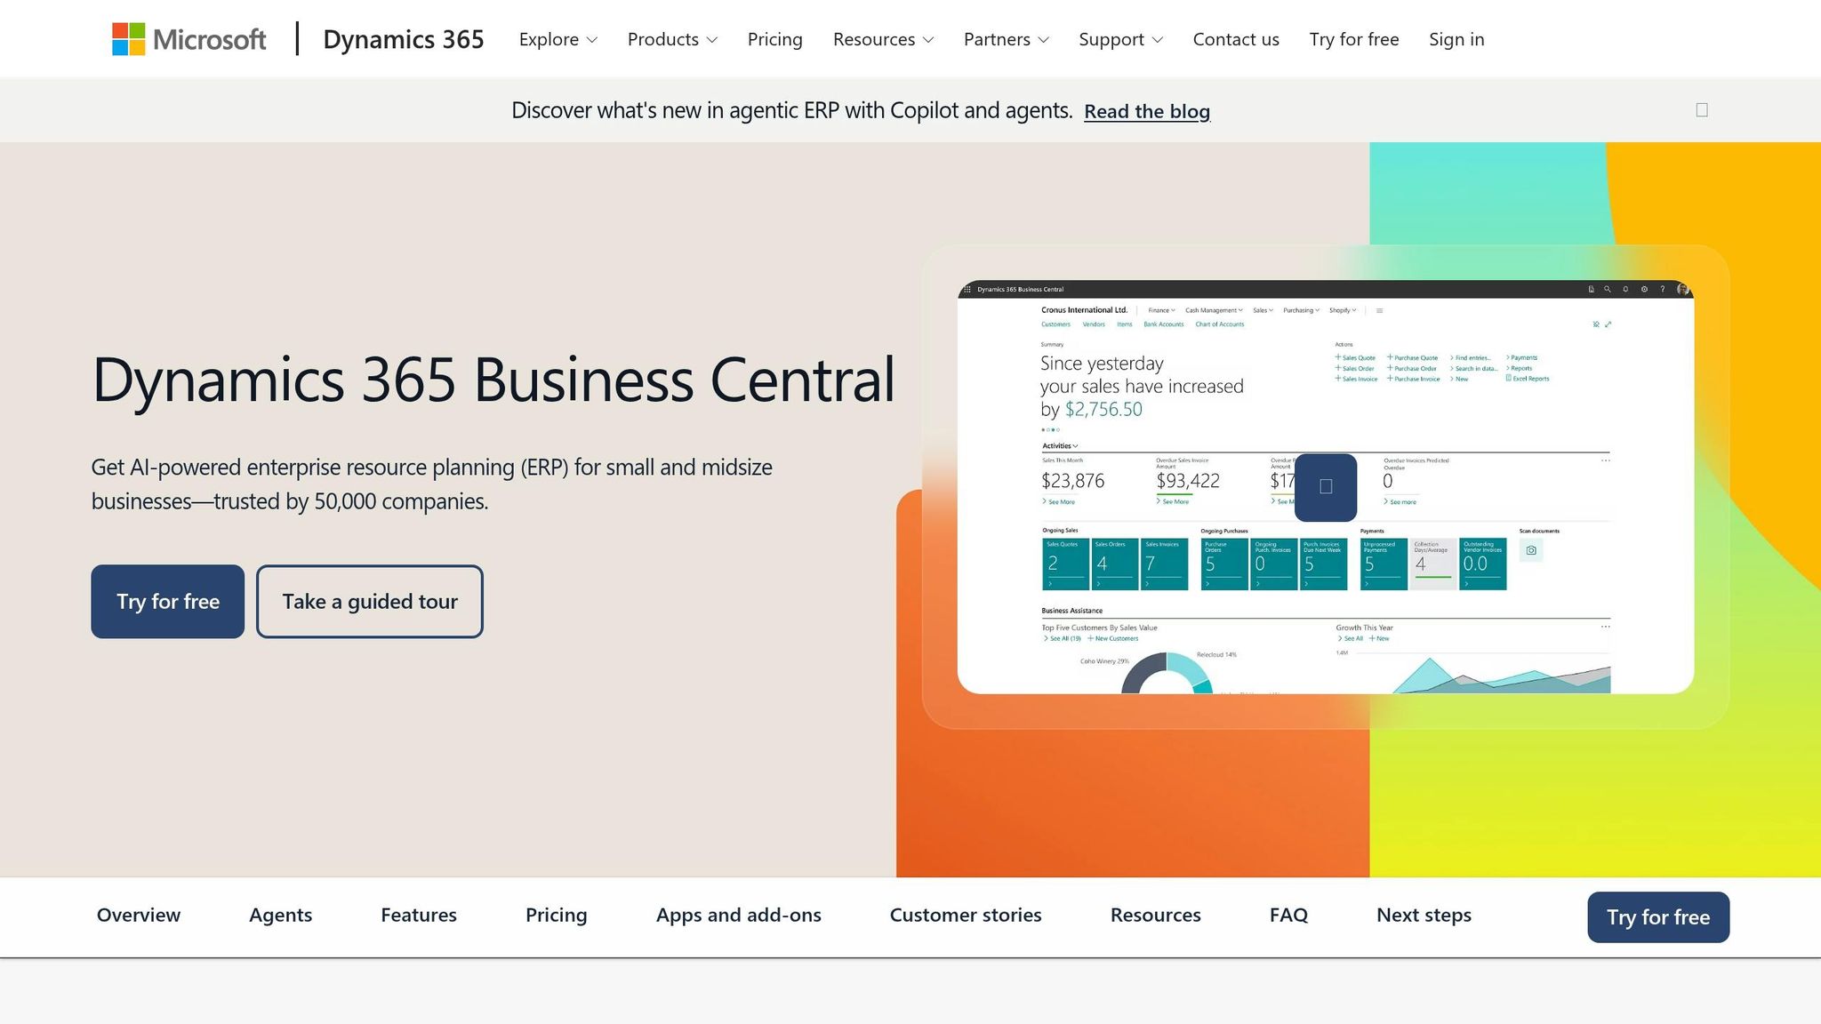Image resolution: width=1821 pixels, height=1024 pixels.
Task: Click the Dynamics 365 Business Central heading
Action: click(493, 380)
